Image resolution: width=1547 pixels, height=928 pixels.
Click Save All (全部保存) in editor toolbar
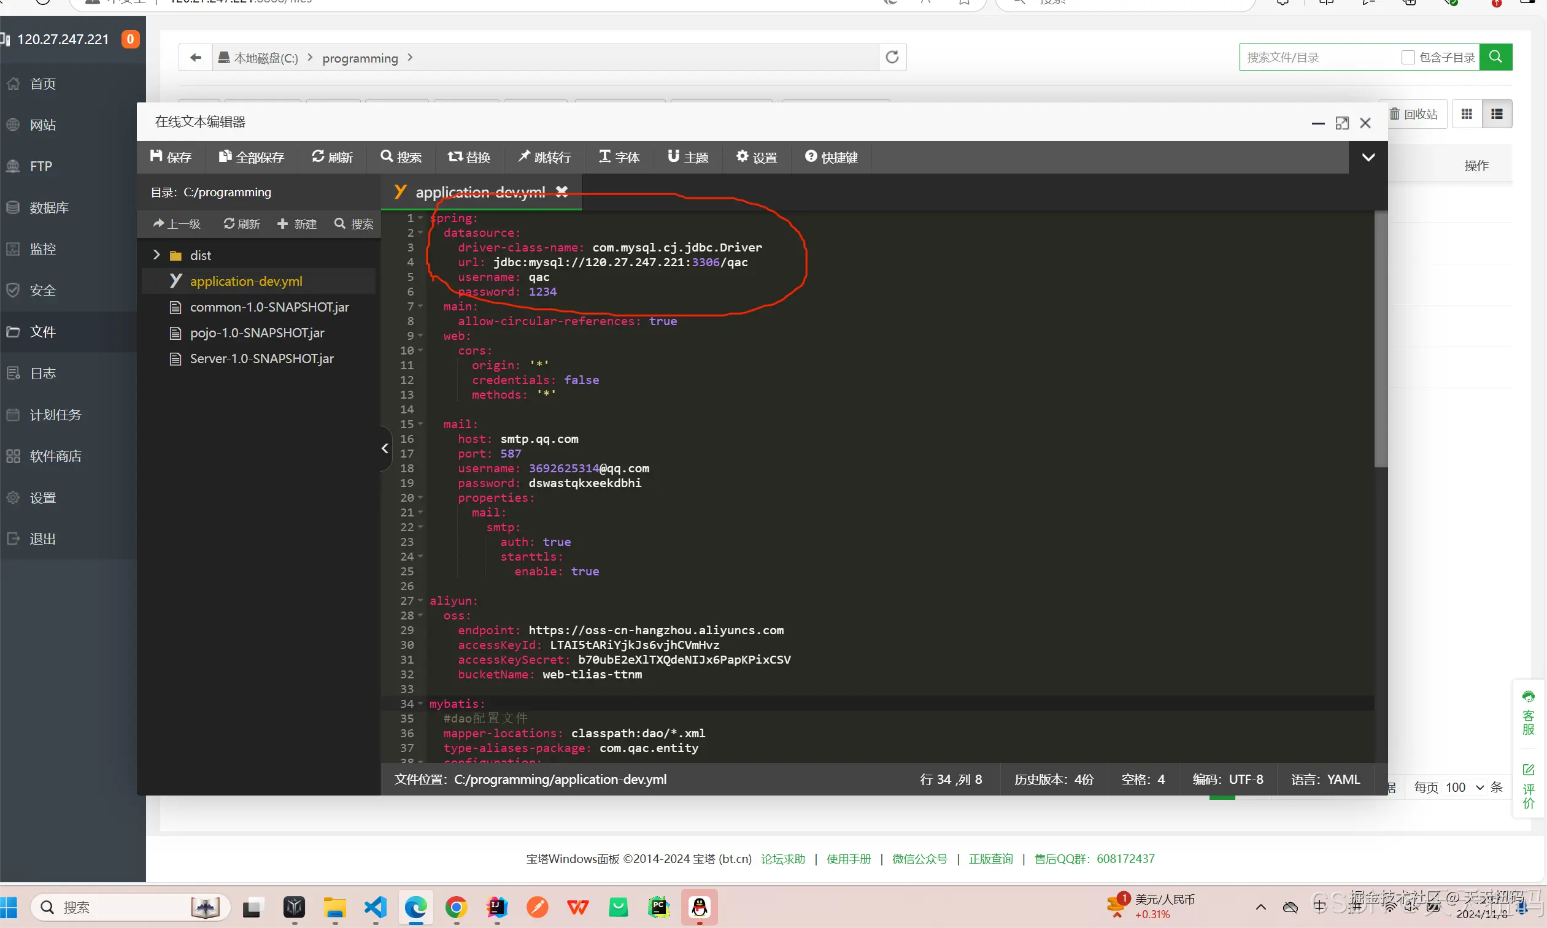point(252,157)
